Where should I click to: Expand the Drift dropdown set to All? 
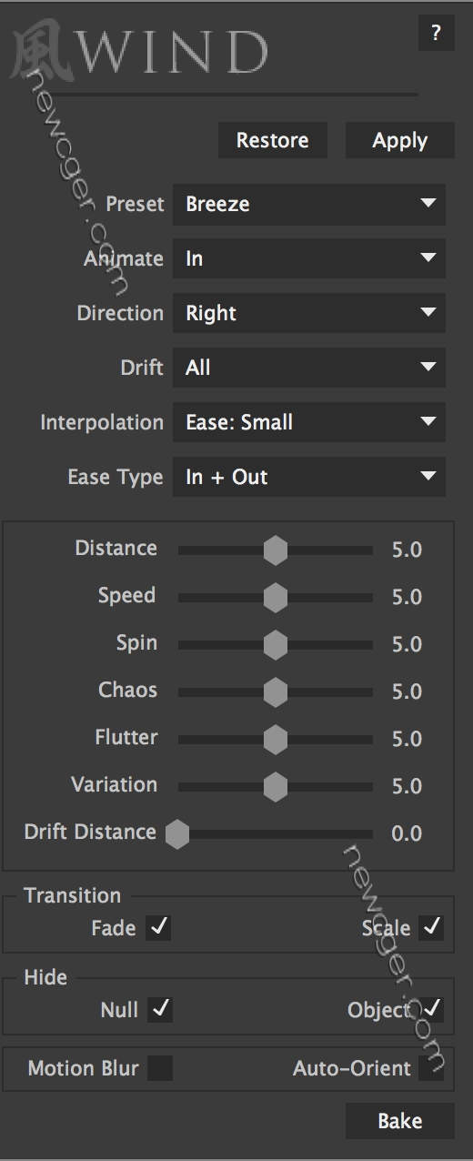click(x=309, y=368)
